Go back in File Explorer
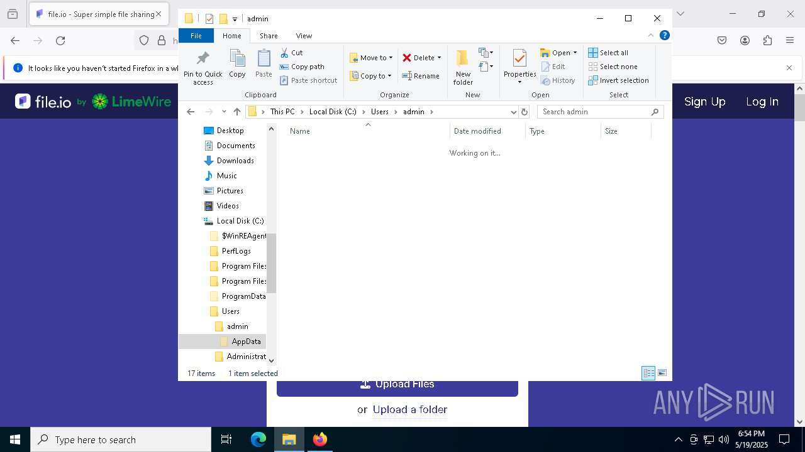This screenshot has height=452, width=805. pos(191,112)
